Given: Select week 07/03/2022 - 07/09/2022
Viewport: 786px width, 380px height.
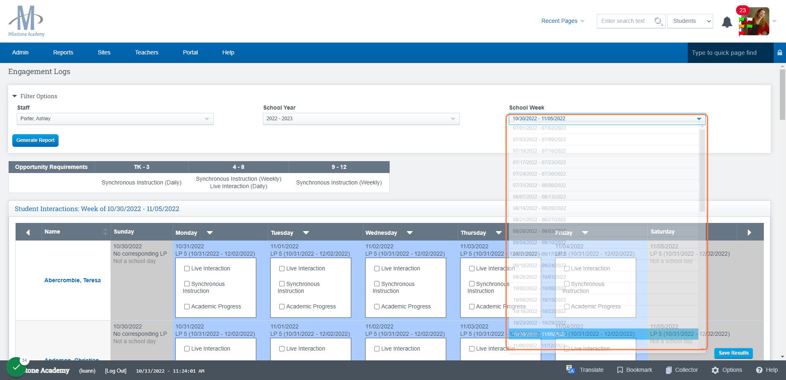Looking at the screenshot, I should [x=604, y=139].
